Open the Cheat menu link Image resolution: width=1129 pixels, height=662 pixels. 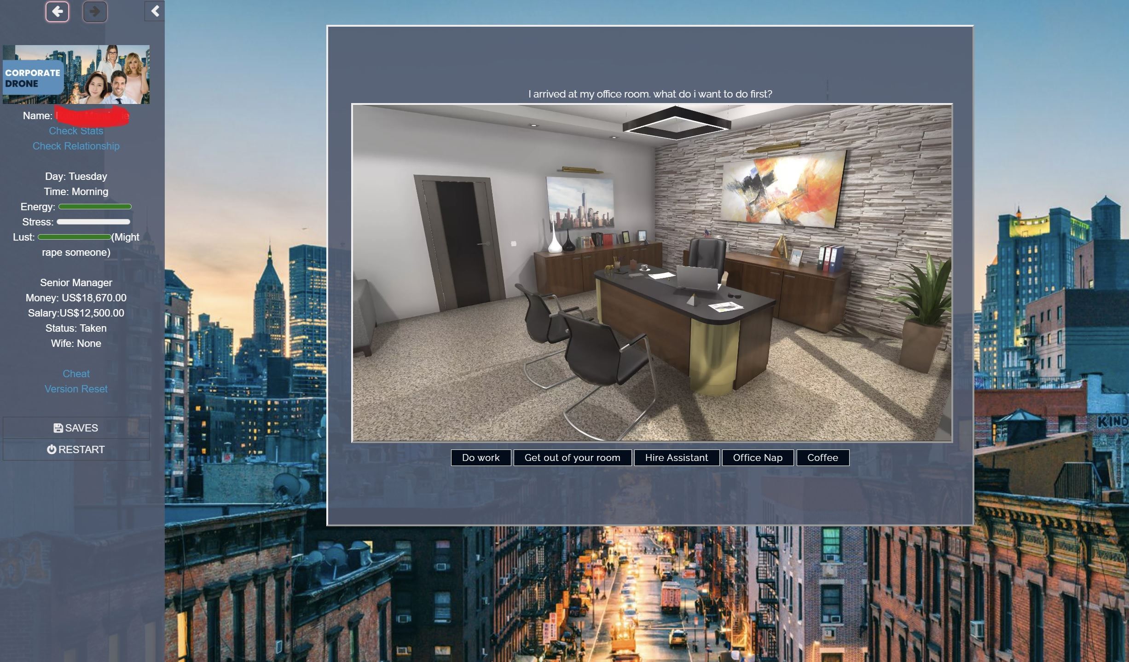[76, 374]
